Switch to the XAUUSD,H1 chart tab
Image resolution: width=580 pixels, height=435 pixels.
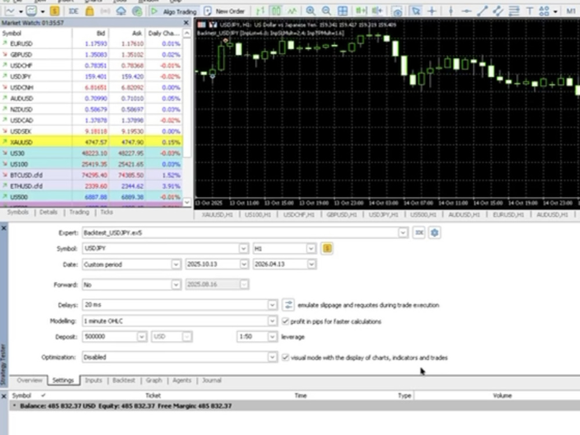(217, 215)
